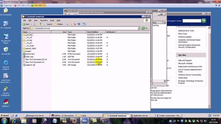This screenshot has height=124, width=221.
Task: Click the remote Start button
Action: (4, 116)
